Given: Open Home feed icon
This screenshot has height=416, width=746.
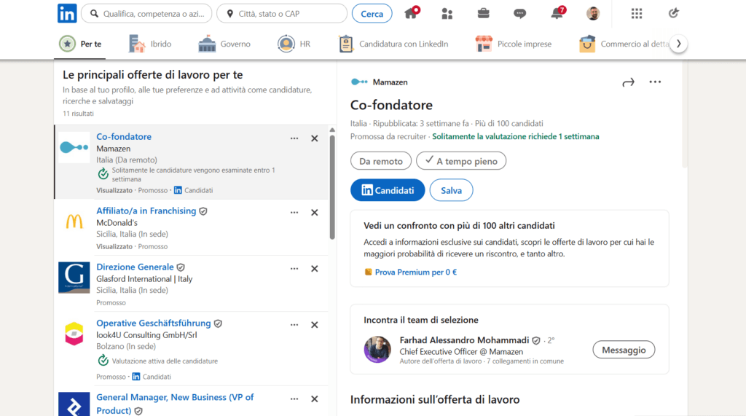Looking at the screenshot, I should pos(412,13).
